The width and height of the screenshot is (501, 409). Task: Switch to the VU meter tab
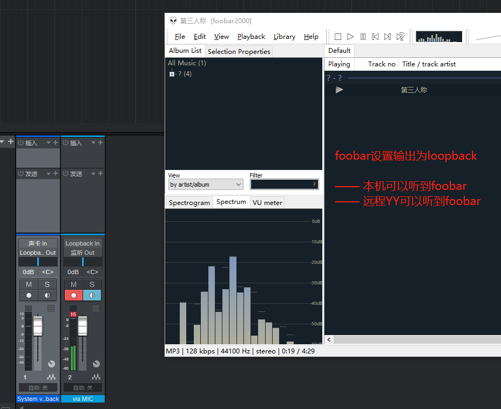click(267, 203)
